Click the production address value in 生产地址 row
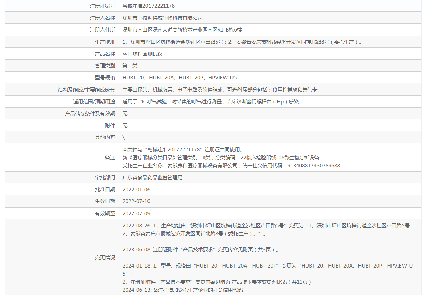Viewport: 423px width, 295px height. 242,42
